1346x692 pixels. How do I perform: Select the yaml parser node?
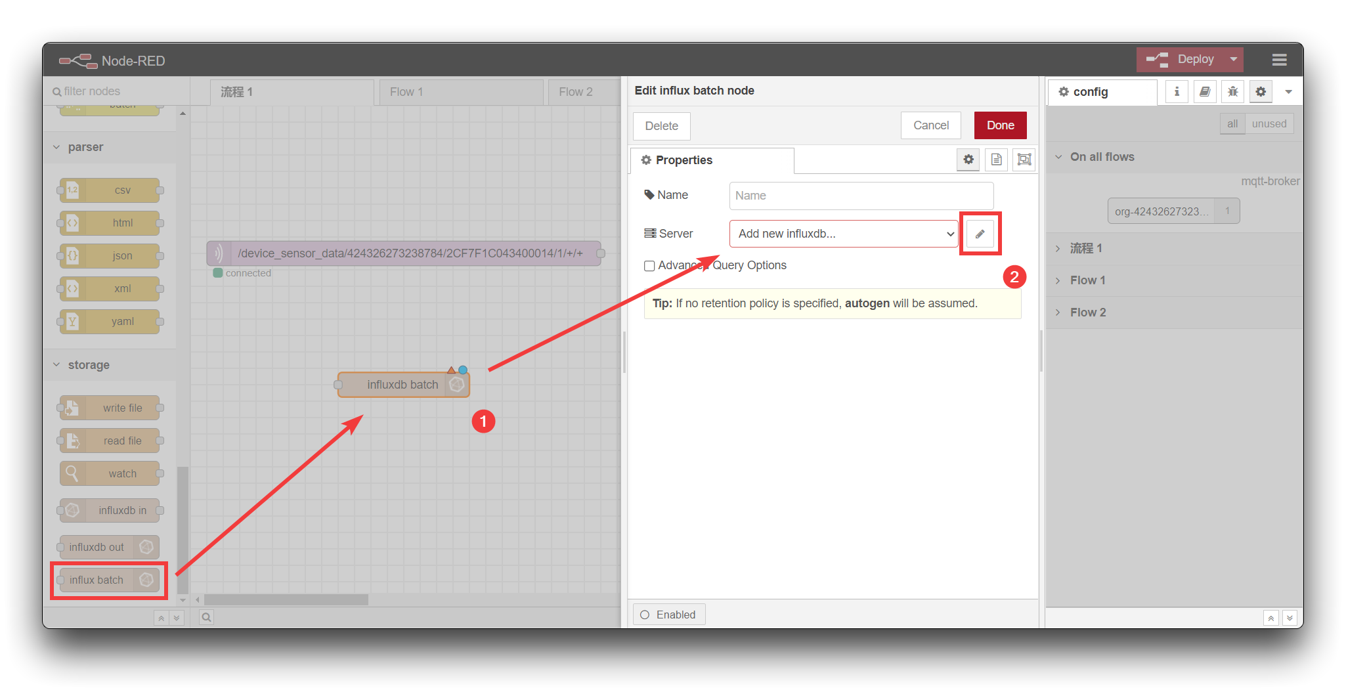[110, 322]
